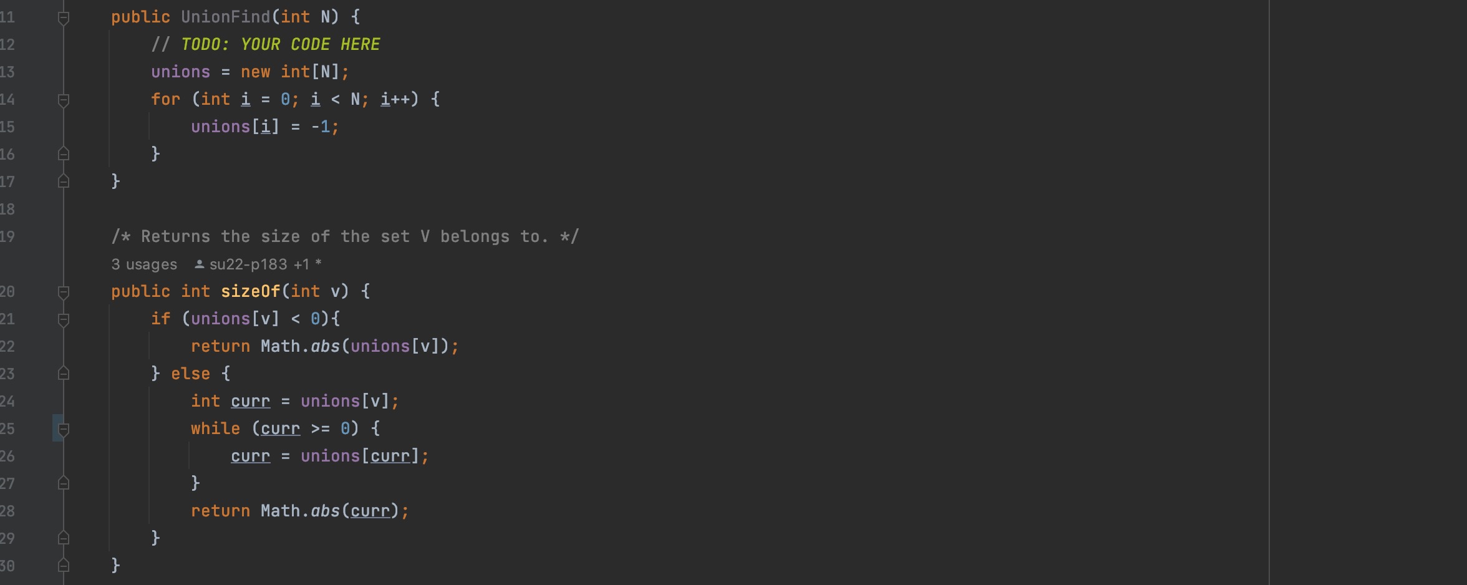Click the else block's closing fold marker on line 29
Viewport: 1467px width, 585px height.
(63, 538)
